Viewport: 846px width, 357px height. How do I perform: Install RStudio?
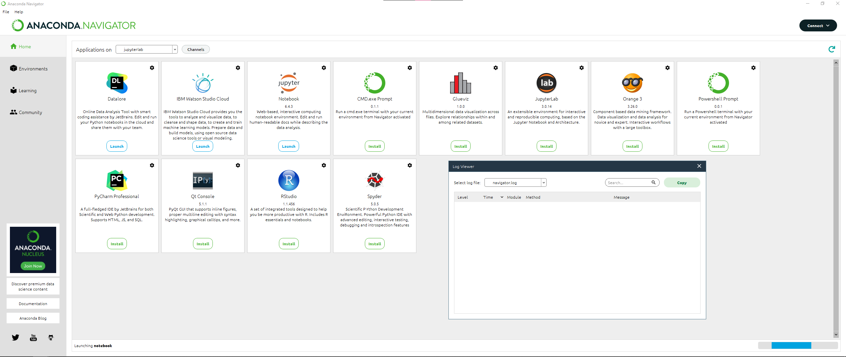(289, 244)
